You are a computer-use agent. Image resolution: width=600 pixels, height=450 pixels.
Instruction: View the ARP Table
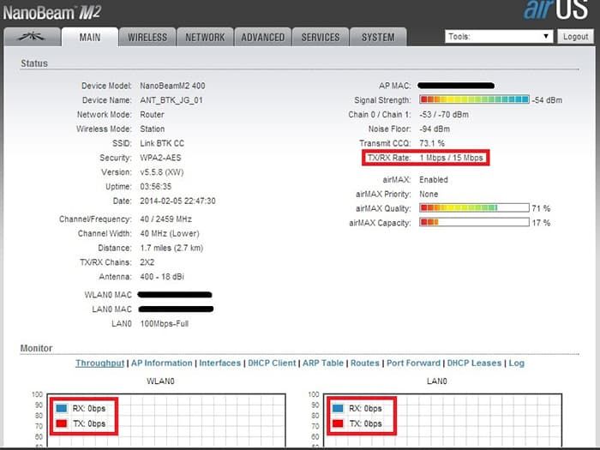coord(323,363)
